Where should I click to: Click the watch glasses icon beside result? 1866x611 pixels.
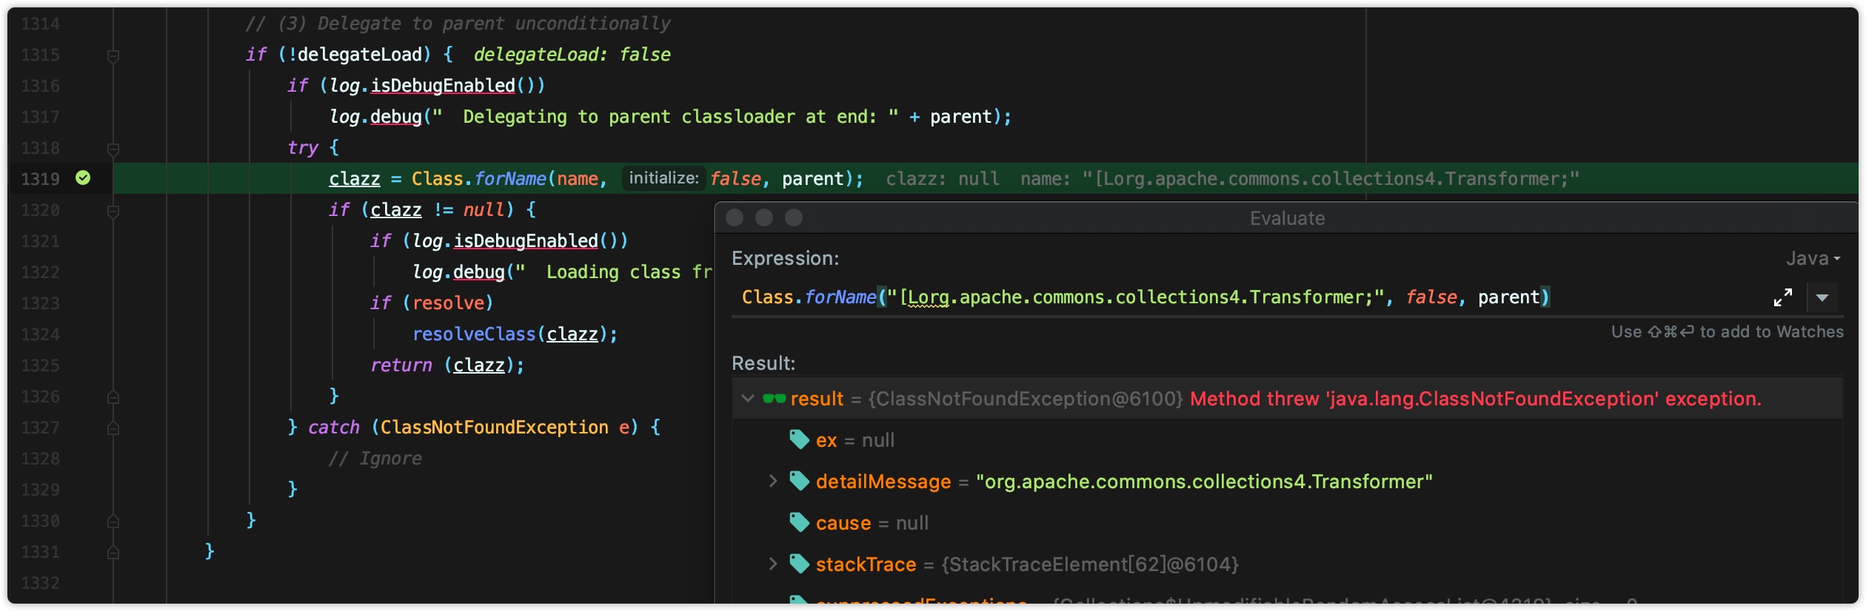point(775,399)
